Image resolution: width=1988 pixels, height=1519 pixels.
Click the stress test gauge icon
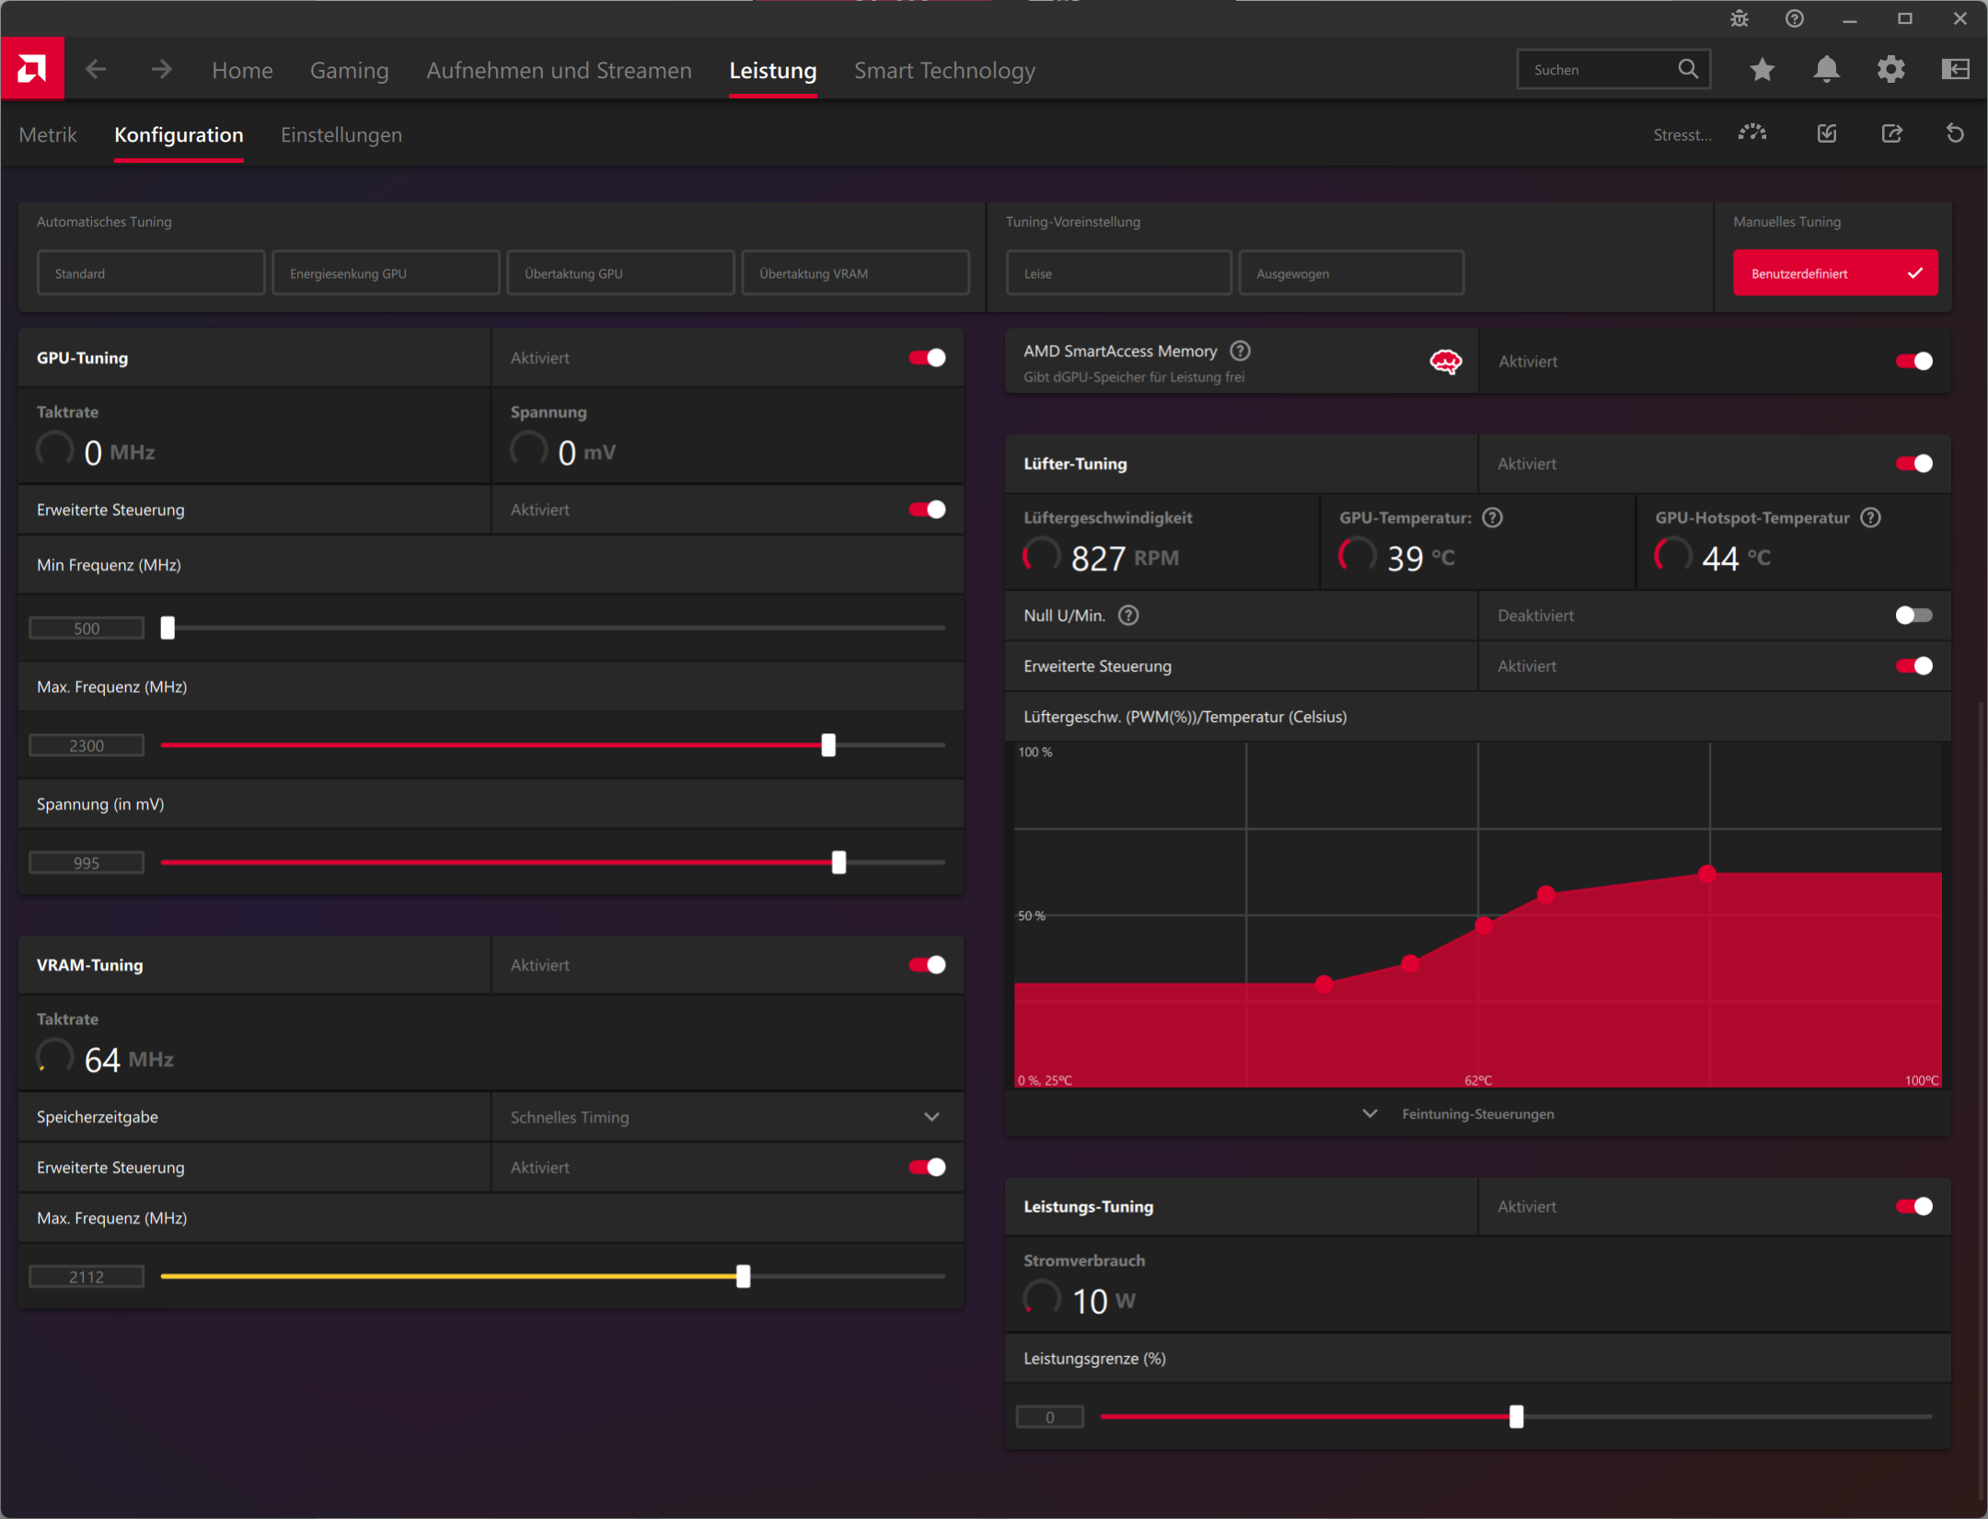(x=1752, y=134)
